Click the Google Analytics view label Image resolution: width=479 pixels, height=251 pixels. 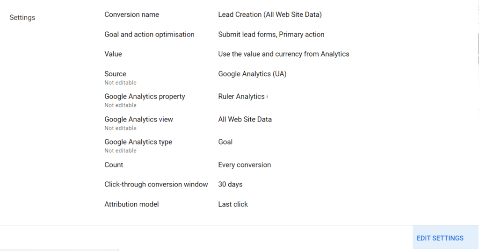[x=138, y=119]
